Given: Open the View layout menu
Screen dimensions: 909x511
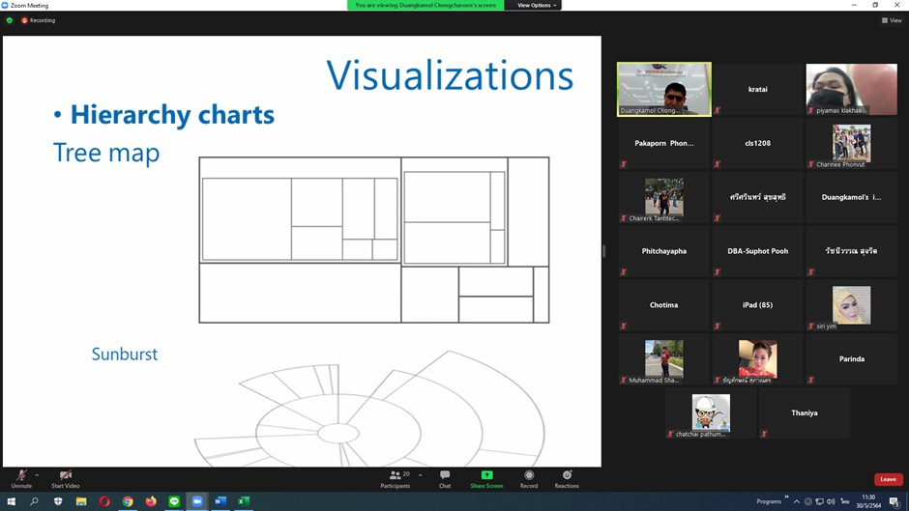Looking at the screenshot, I should click(x=892, y=20).
